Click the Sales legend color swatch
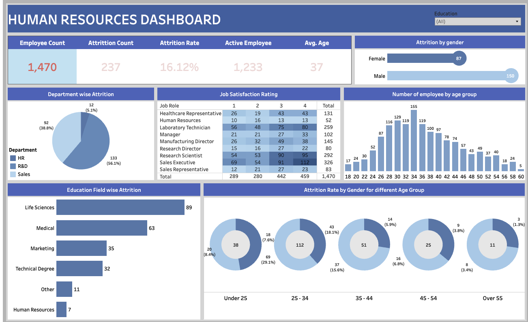The width and height of the screenshot is (528, 322). [13, 174]
